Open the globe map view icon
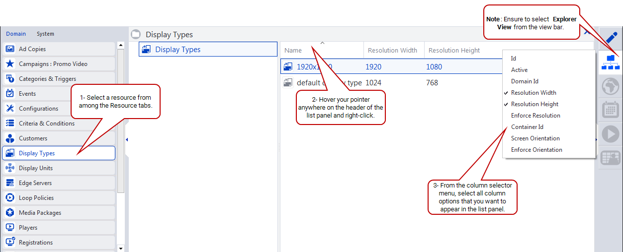This screenshot has height=252, width=623. (611, 86)
